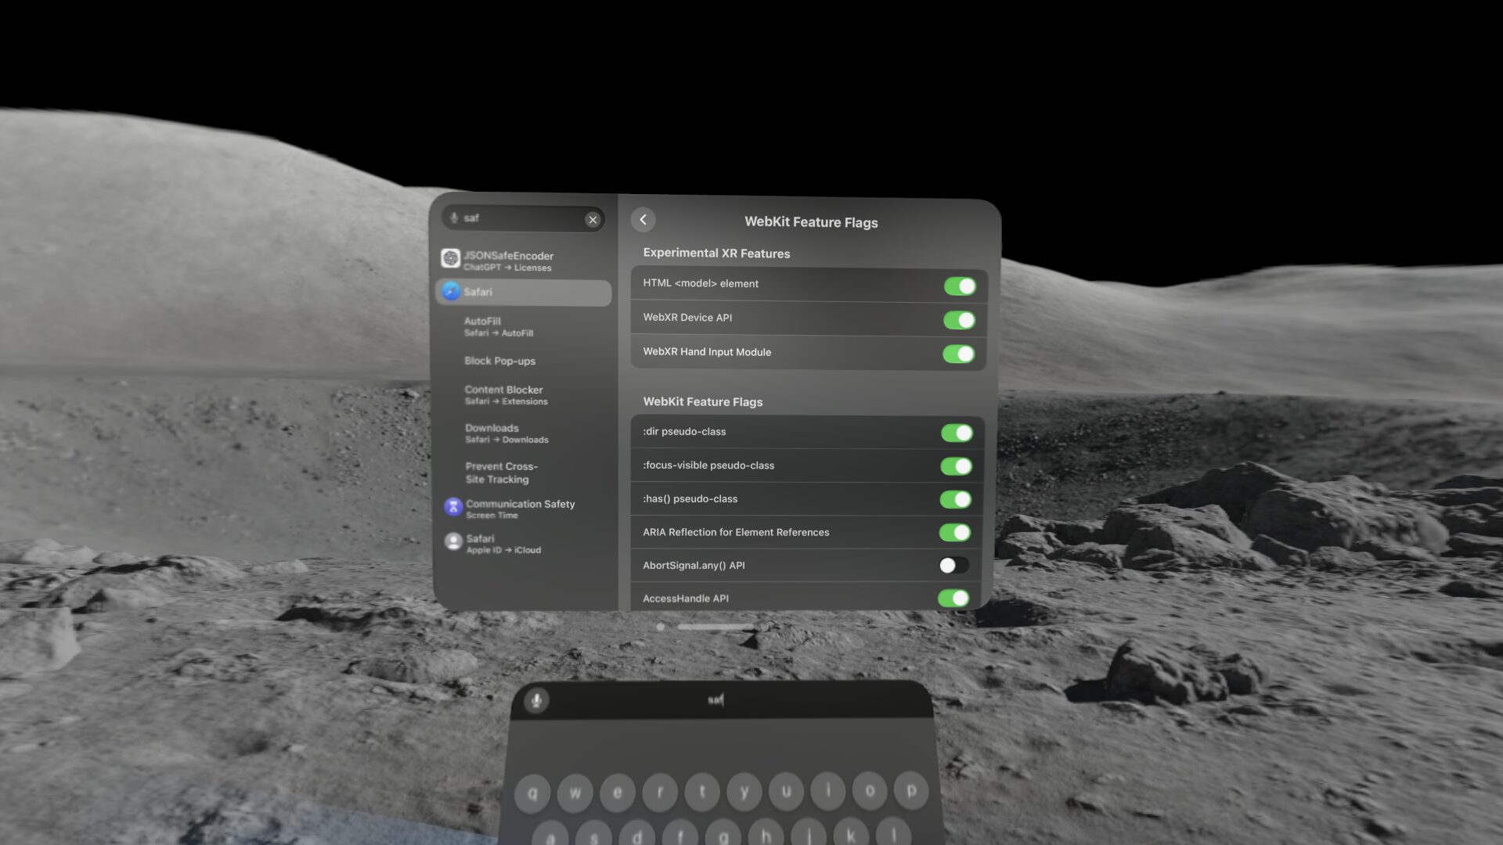Tap the U key on virtual keyboard

point(786,791)
